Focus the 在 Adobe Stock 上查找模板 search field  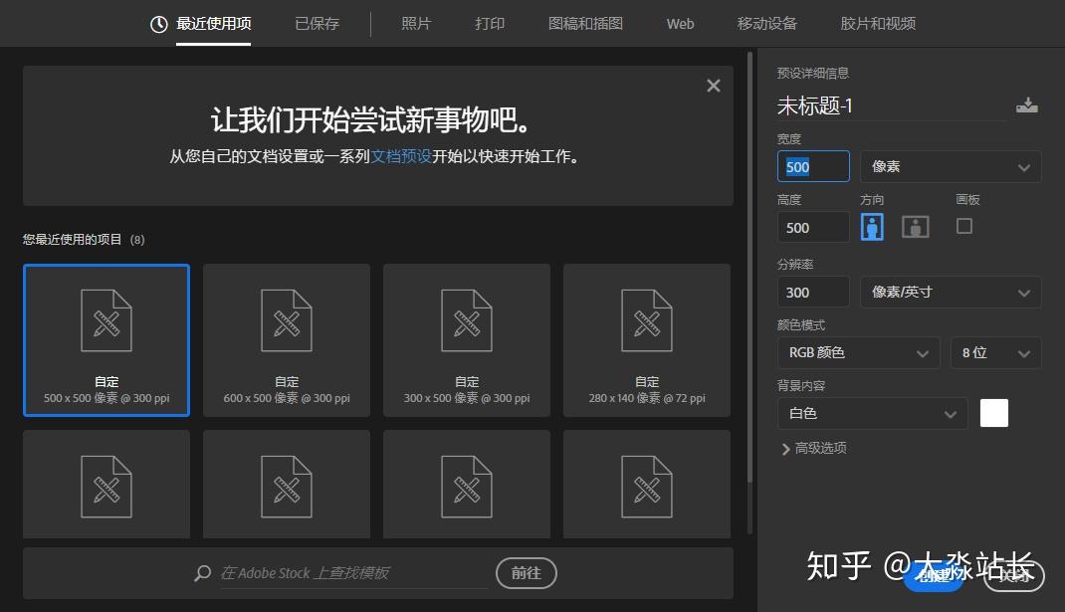tap(353, 573)
